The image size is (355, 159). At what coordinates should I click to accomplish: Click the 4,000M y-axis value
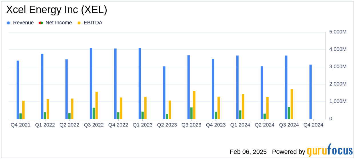tap(338, 49)
